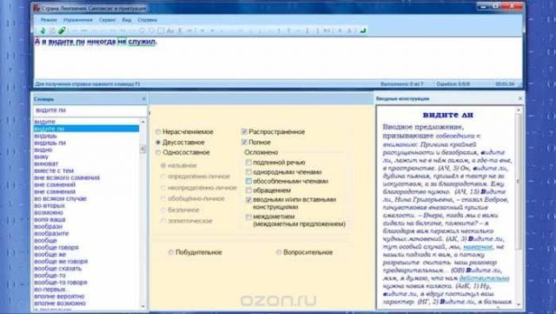Uncheck the Распространённое checkbox
The image size is (556, 314).
click(244, 132)
